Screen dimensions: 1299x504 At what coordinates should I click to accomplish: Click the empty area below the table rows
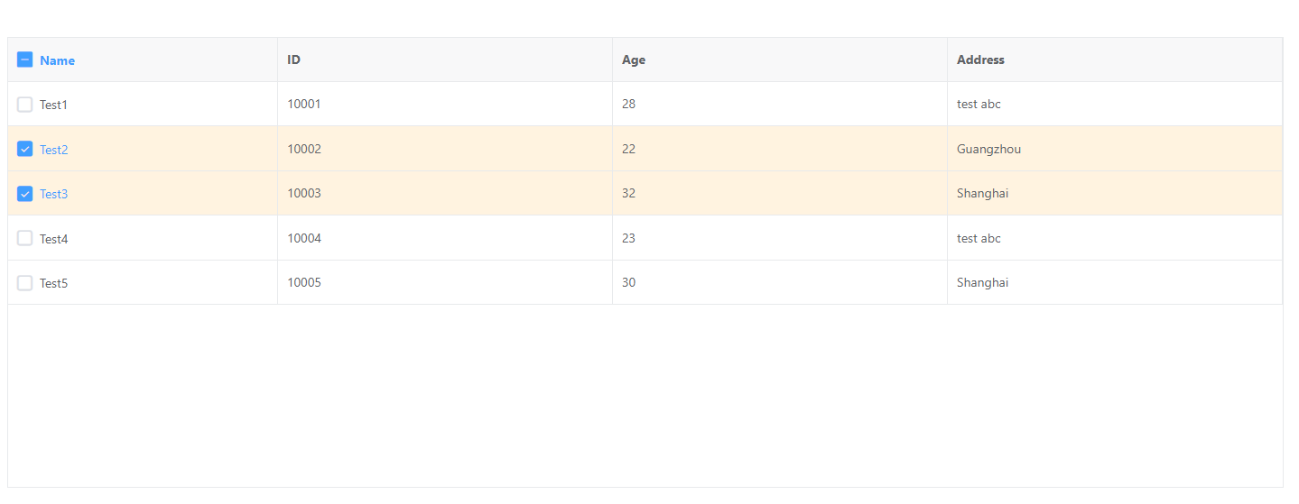click(645, 395)
